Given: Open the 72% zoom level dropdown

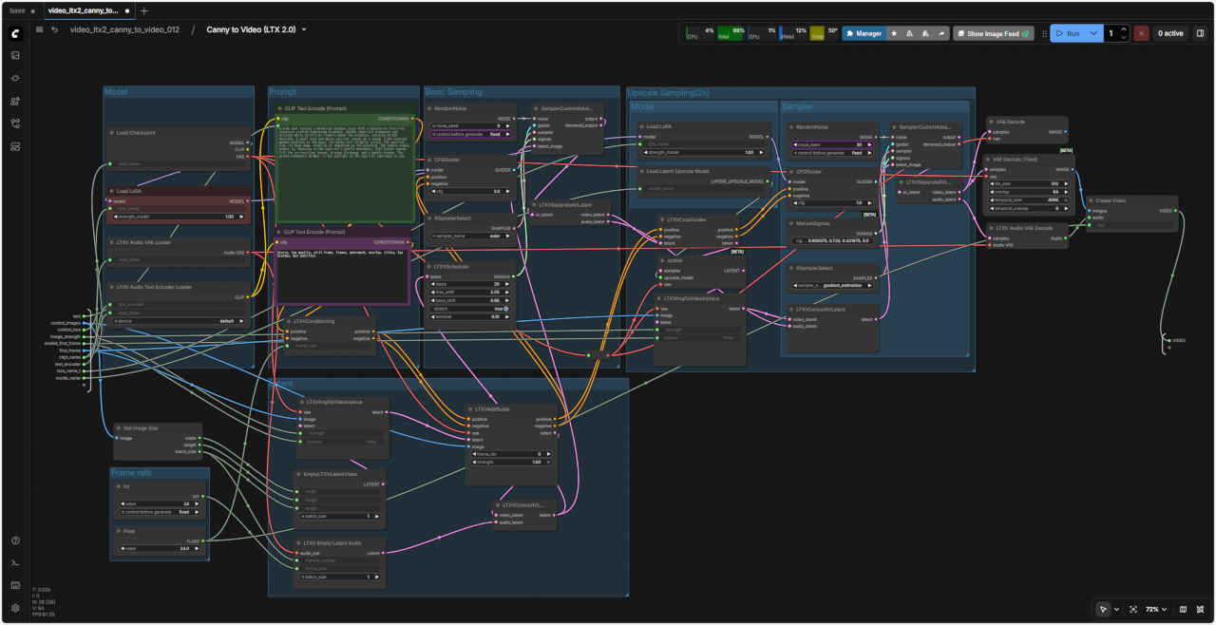Looking at the screenshot, I should pos(1155,609).
